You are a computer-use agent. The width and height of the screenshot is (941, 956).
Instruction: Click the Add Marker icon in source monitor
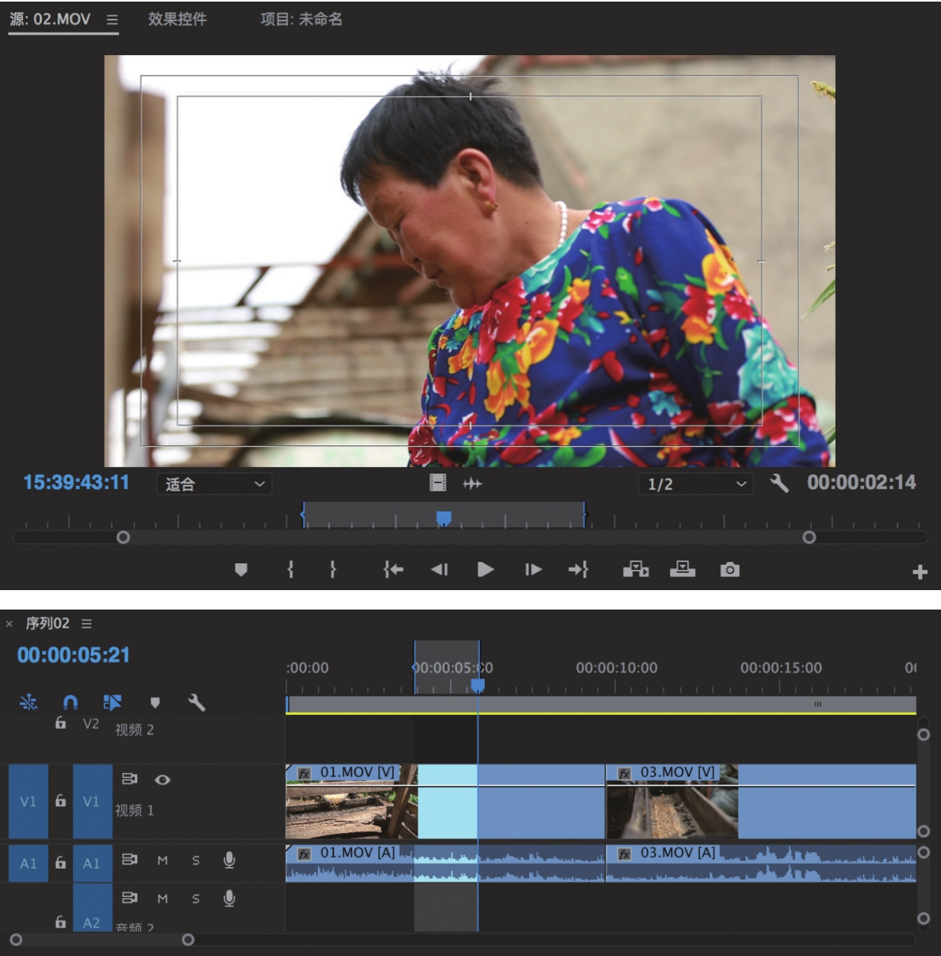240,570
